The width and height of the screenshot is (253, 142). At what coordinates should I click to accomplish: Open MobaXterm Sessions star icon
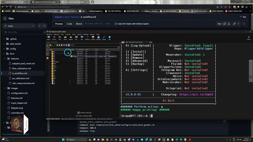[71, 38]
